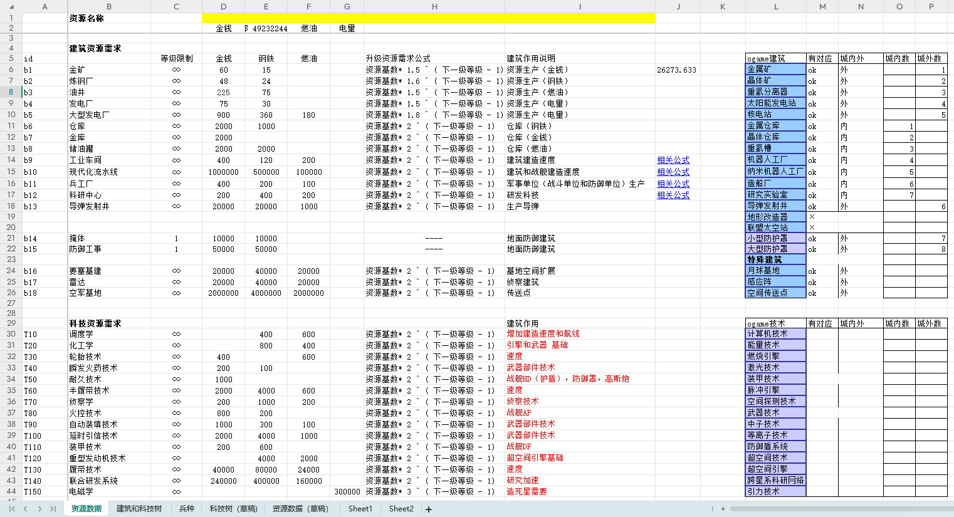This screenshot has height=517, width=954.
Task: Switch to the Sheet2 tab
Action: (401, 509)
